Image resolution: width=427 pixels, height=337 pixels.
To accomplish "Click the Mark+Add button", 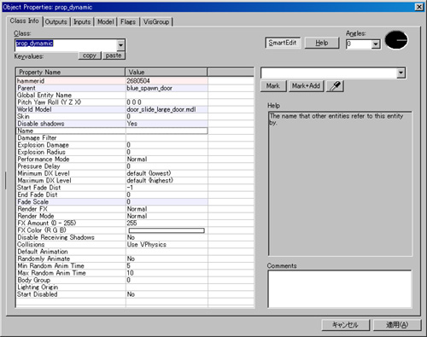I will (306, 86).
